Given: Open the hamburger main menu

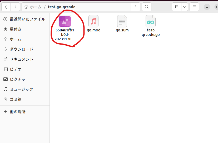Looking at the screenshot, I should coord(194,7).
